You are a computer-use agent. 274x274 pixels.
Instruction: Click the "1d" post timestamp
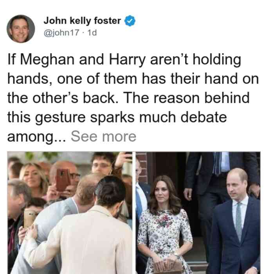92,32
